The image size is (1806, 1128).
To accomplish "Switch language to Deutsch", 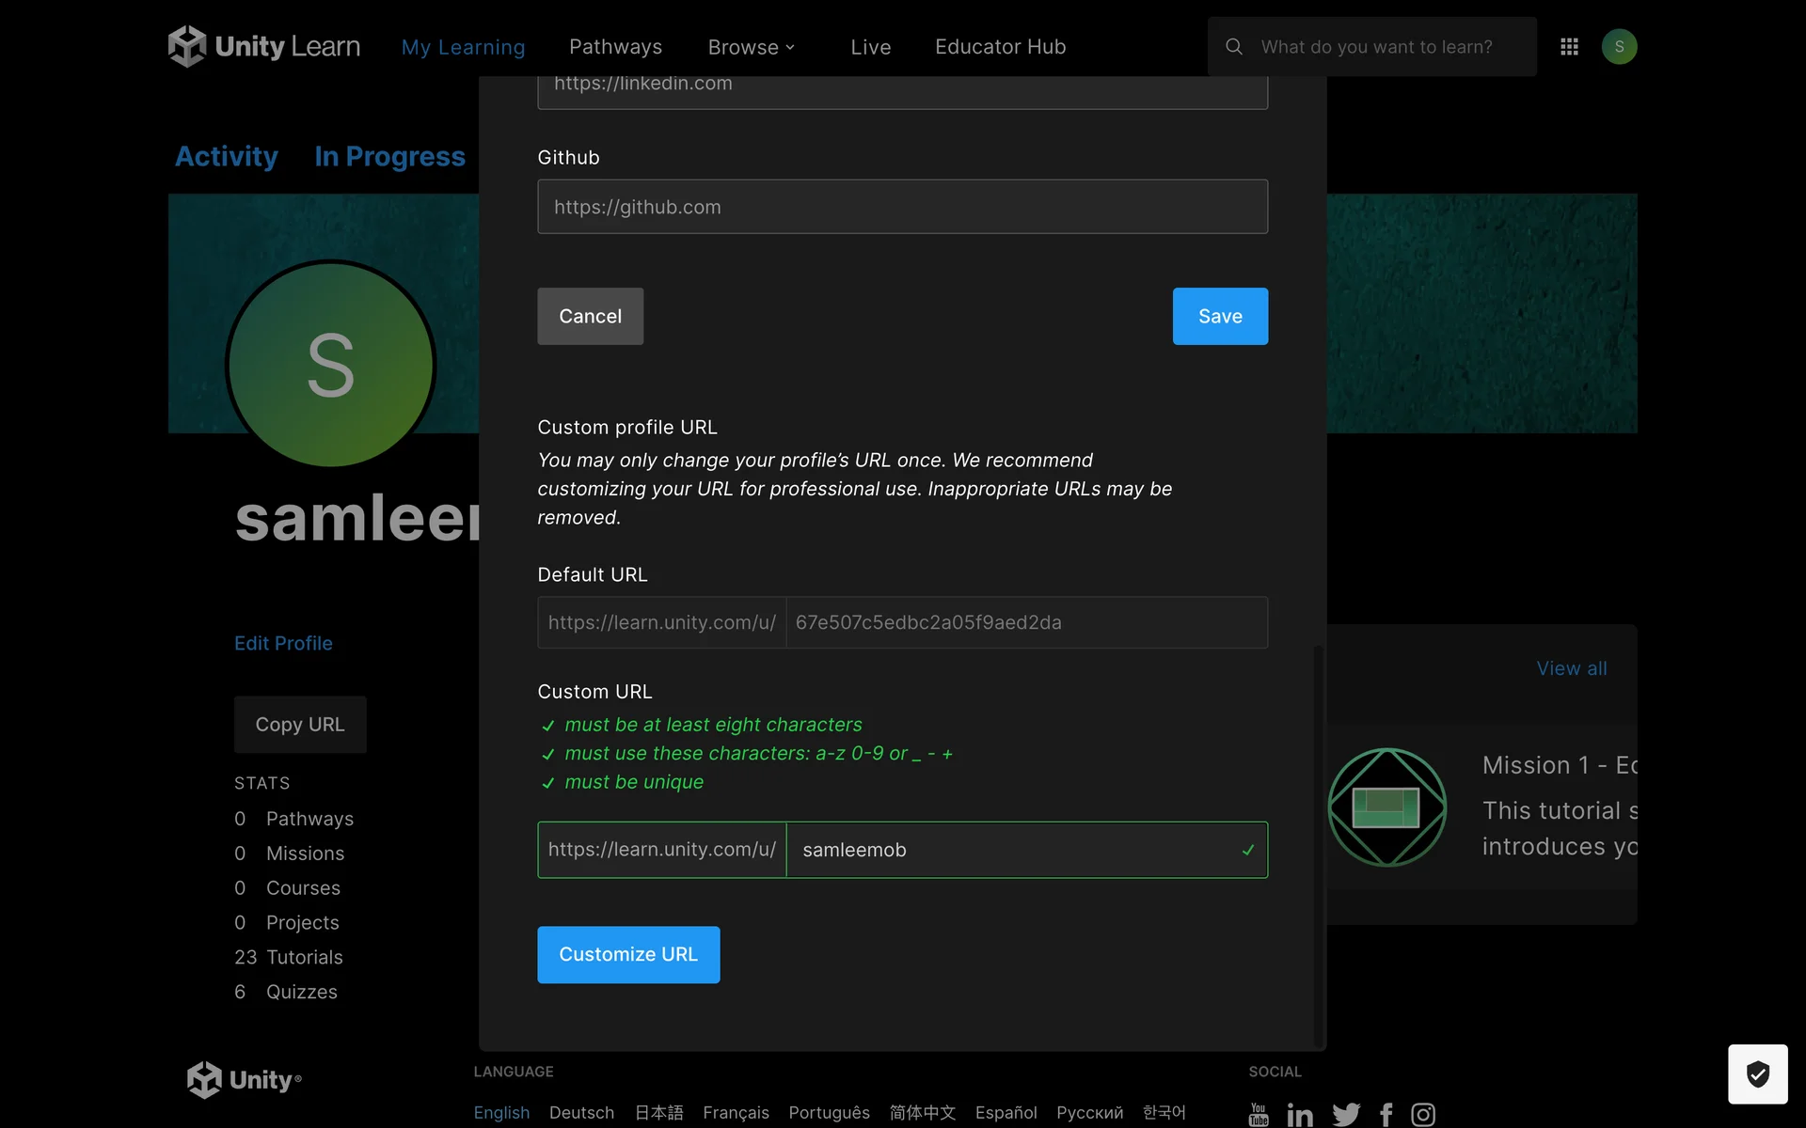I will (581, 1113).
